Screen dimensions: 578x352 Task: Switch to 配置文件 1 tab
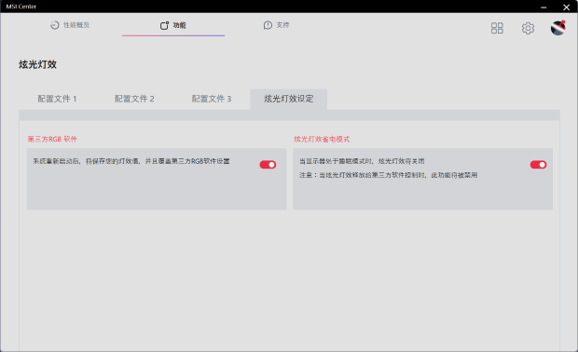[x=57, y=99]
